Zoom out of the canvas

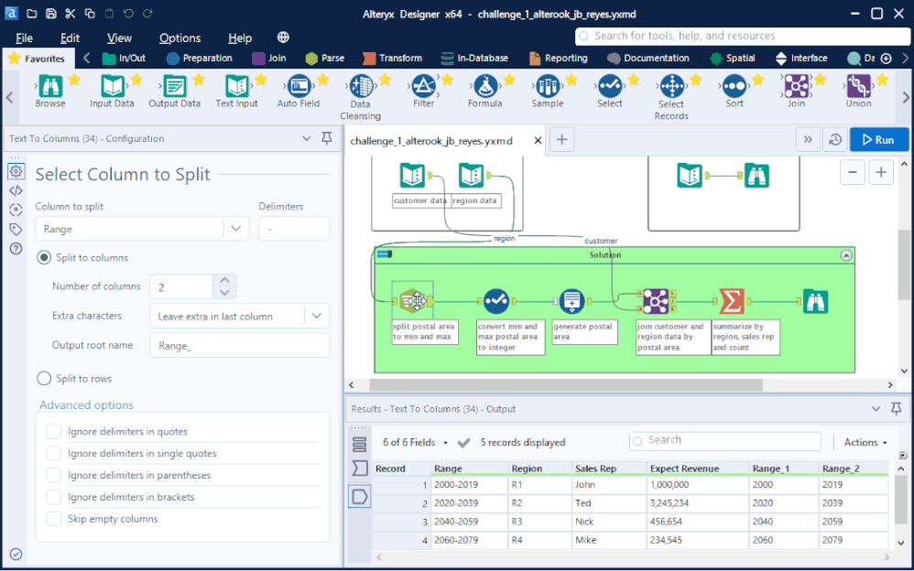[x=853, y=172]
